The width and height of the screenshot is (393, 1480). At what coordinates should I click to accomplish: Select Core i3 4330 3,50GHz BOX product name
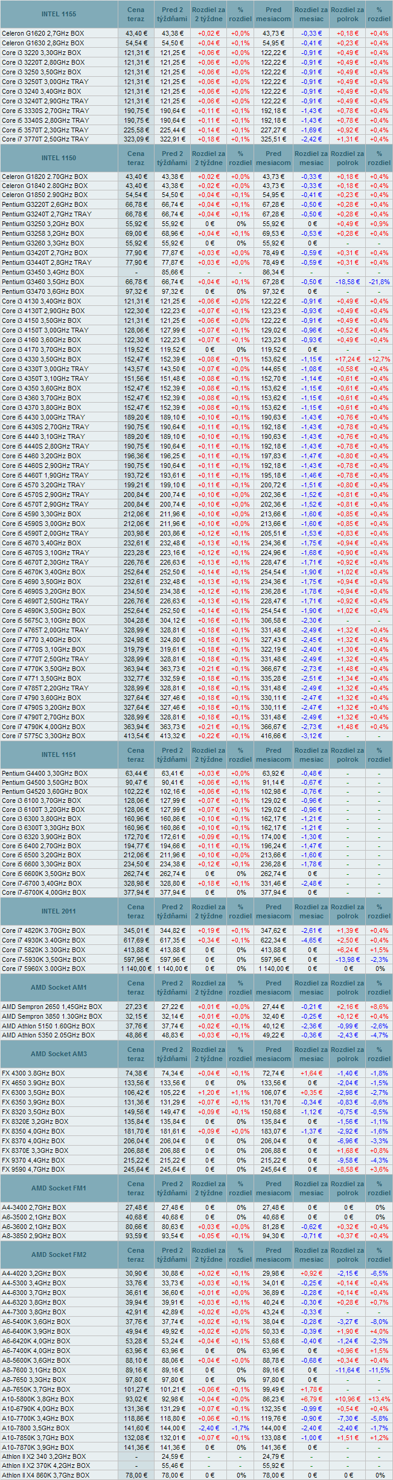pyautogui.click(x=41, y=359)
